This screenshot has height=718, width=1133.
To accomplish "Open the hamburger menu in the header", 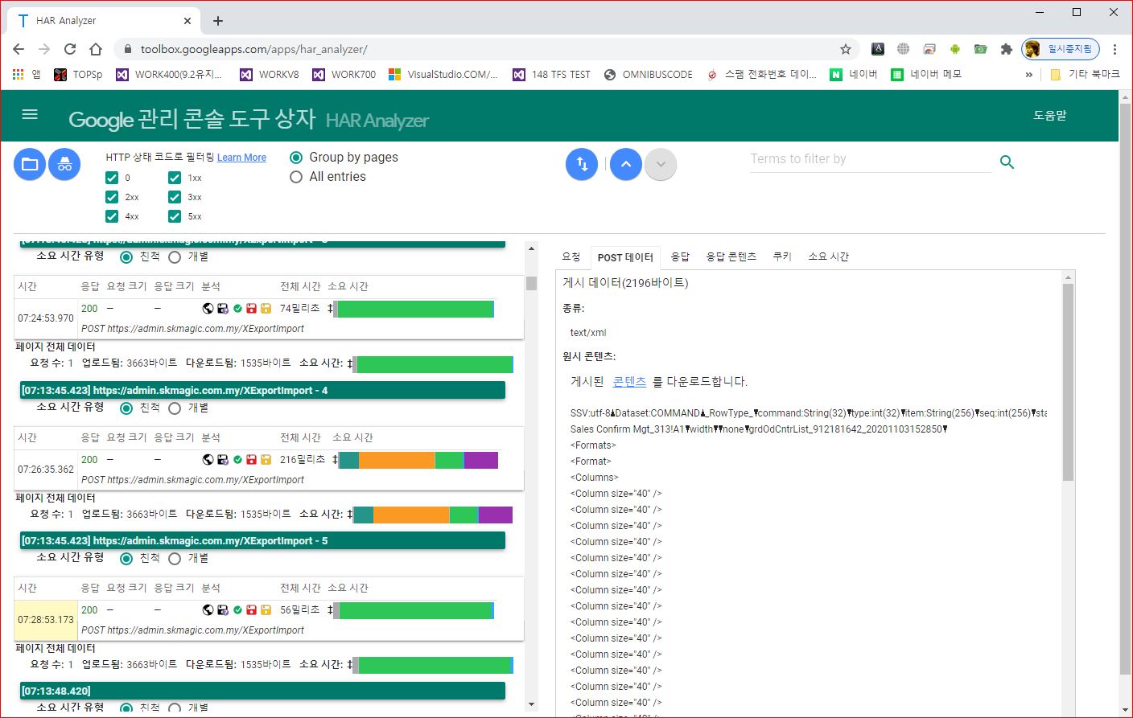I will coord(30,114).
